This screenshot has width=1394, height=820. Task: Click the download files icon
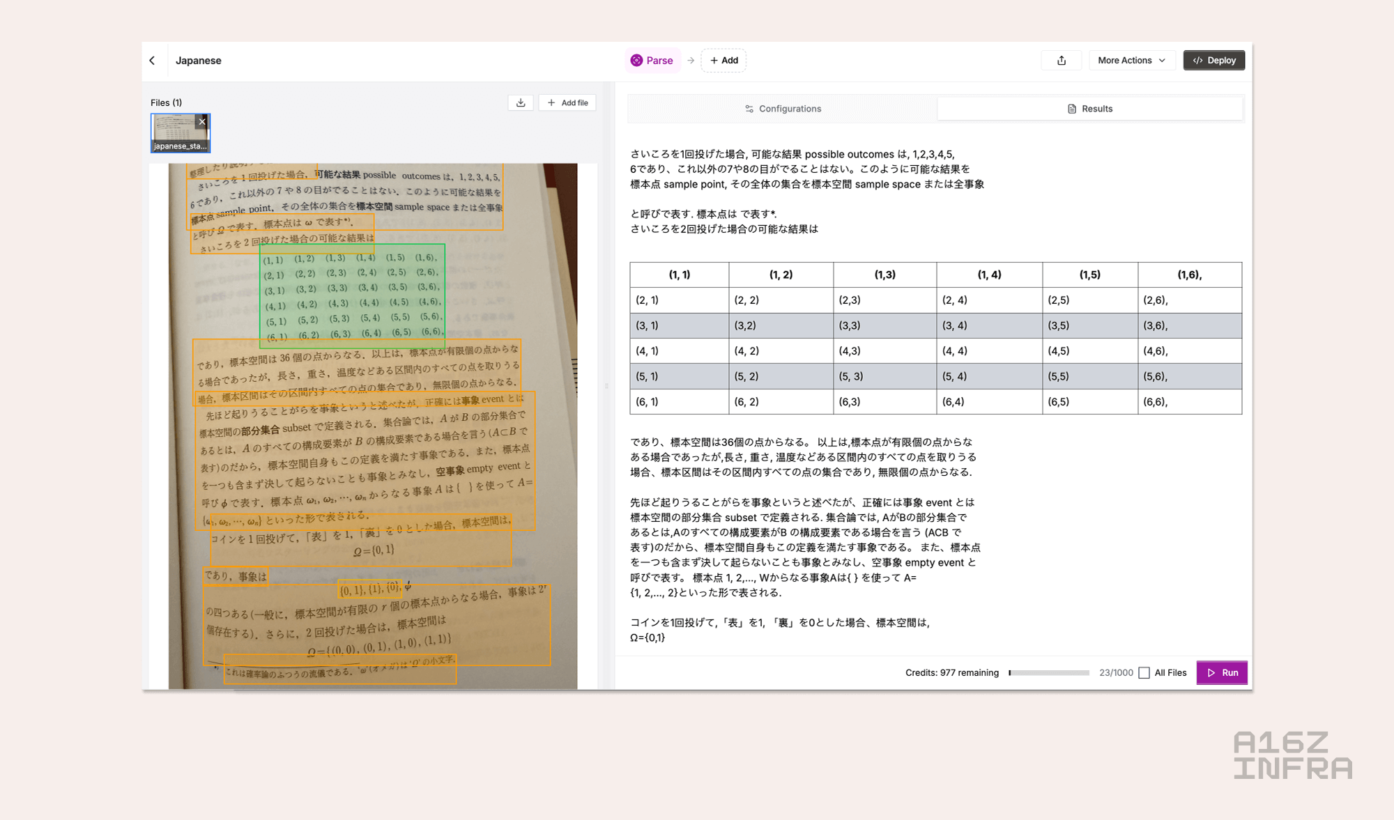(x=521, y=102)
